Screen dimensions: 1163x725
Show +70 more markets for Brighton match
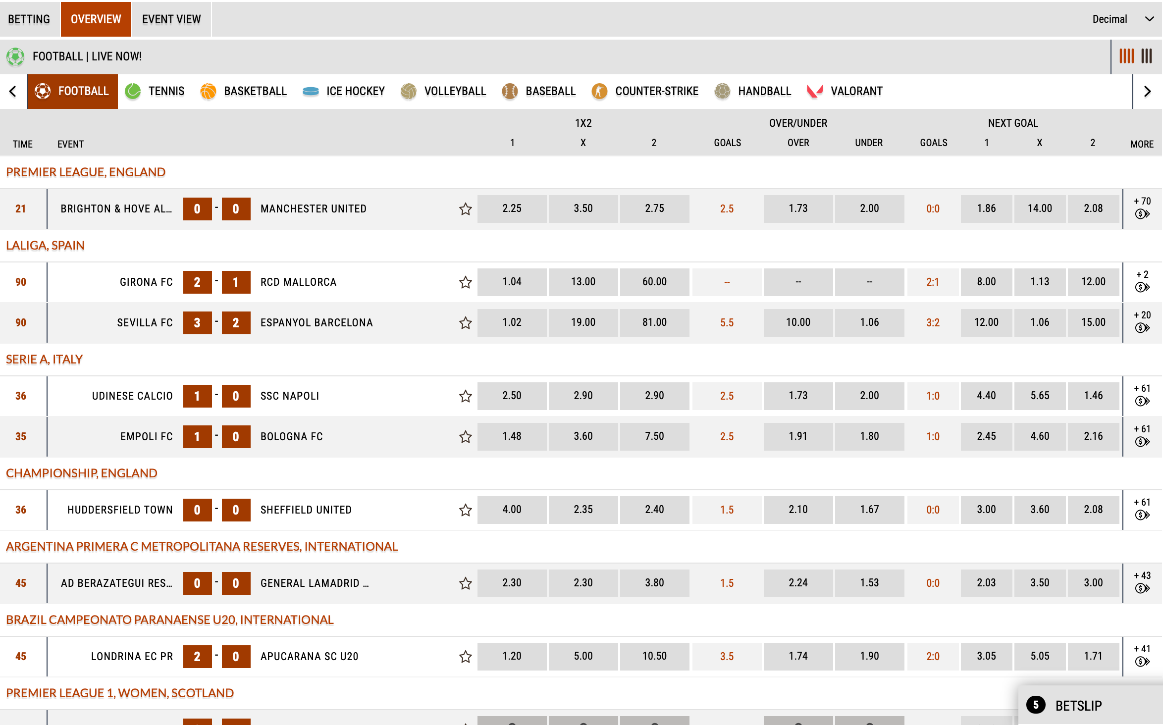click(1142, 201)
